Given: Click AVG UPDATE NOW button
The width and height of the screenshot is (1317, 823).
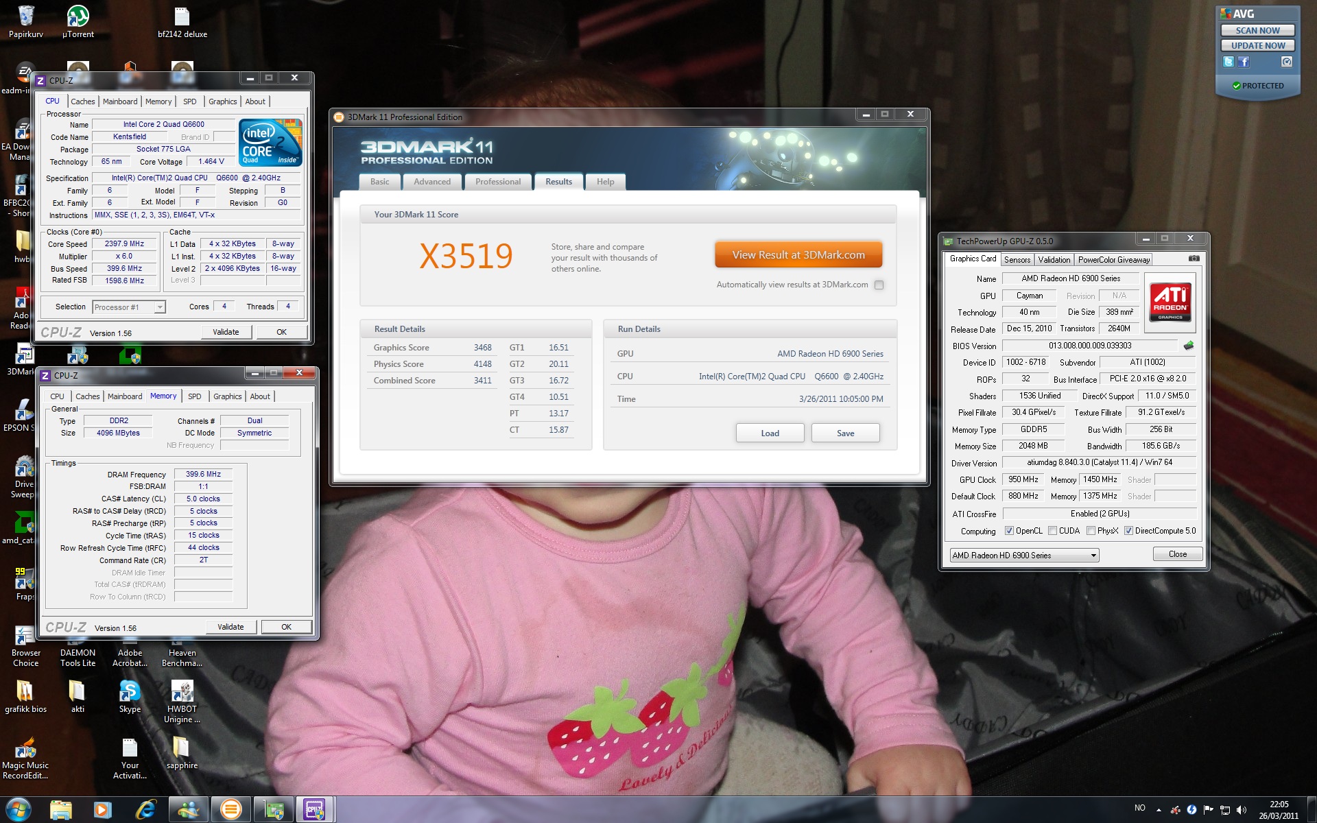Looking at the screenshot, I should pyautogui.click(x=1257, y=45).
